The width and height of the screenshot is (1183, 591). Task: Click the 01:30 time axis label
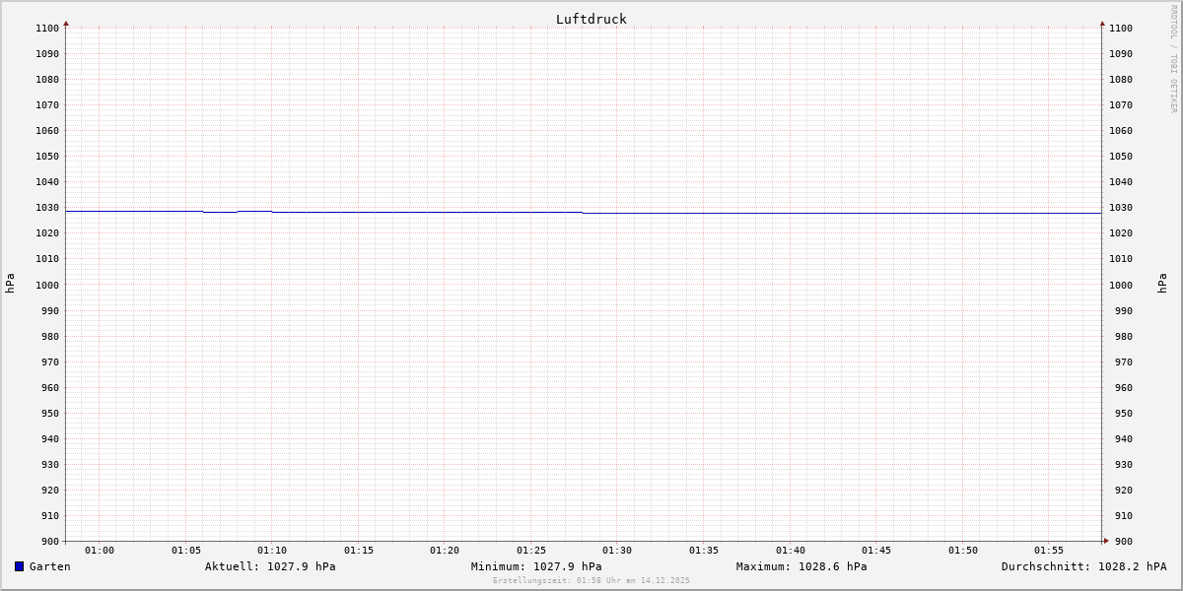click(617, 551)
